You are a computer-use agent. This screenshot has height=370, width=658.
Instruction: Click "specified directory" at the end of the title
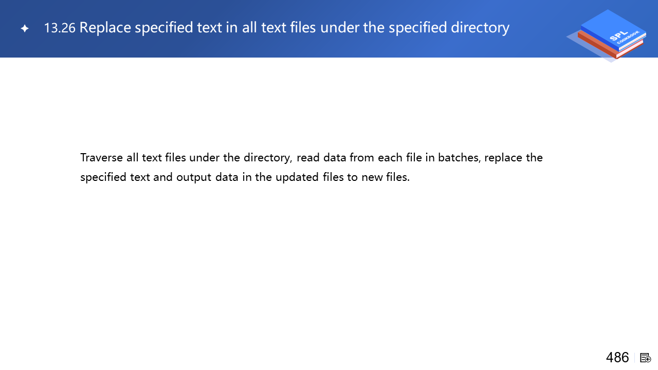(449, 28)
